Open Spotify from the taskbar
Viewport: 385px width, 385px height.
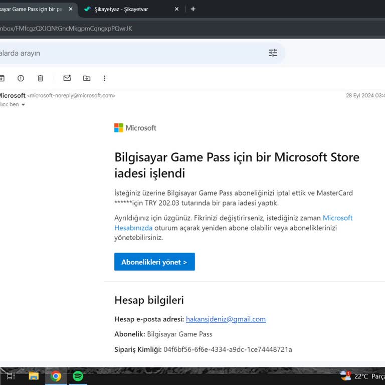click(x=78, y=376)
